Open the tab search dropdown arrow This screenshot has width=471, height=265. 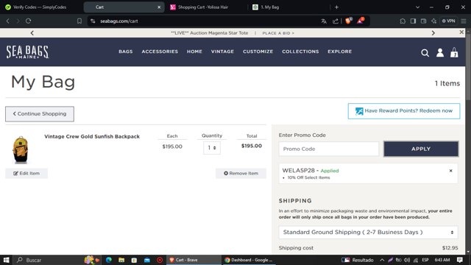pos(417,7)
